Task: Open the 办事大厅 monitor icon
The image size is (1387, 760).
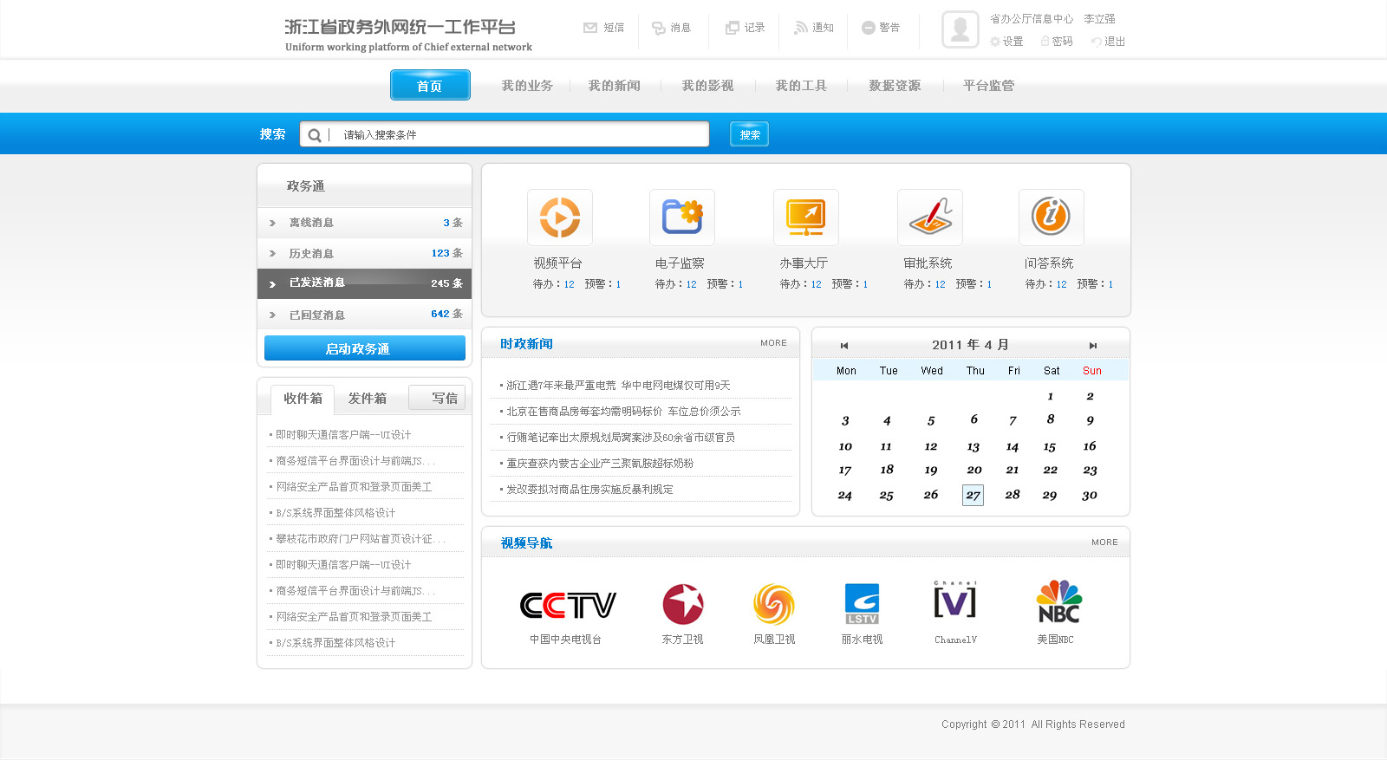Action: [806, 218]
